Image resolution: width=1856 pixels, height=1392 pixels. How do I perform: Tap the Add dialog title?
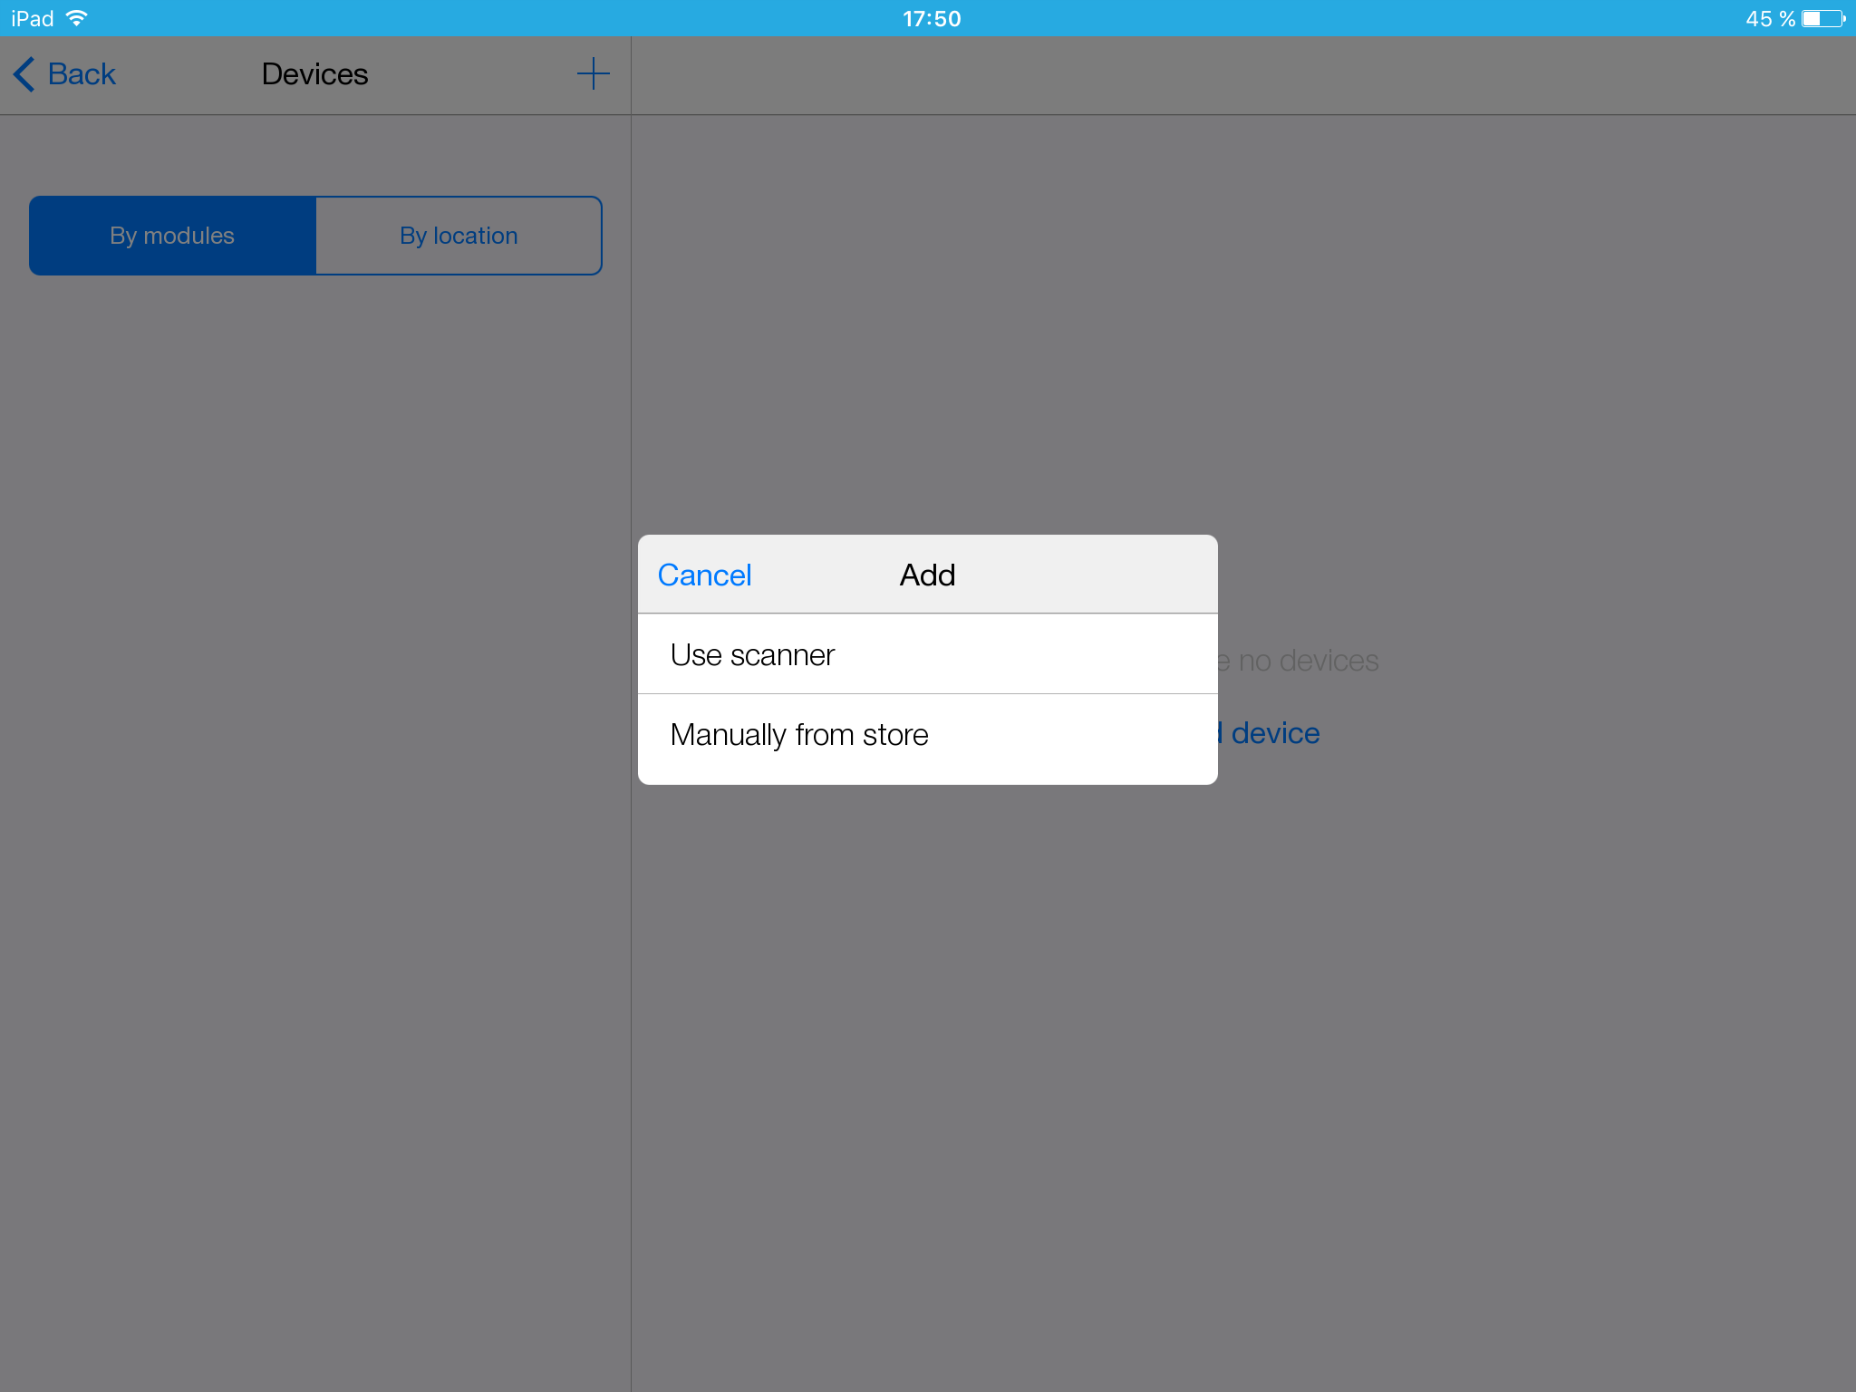point(927,575)
